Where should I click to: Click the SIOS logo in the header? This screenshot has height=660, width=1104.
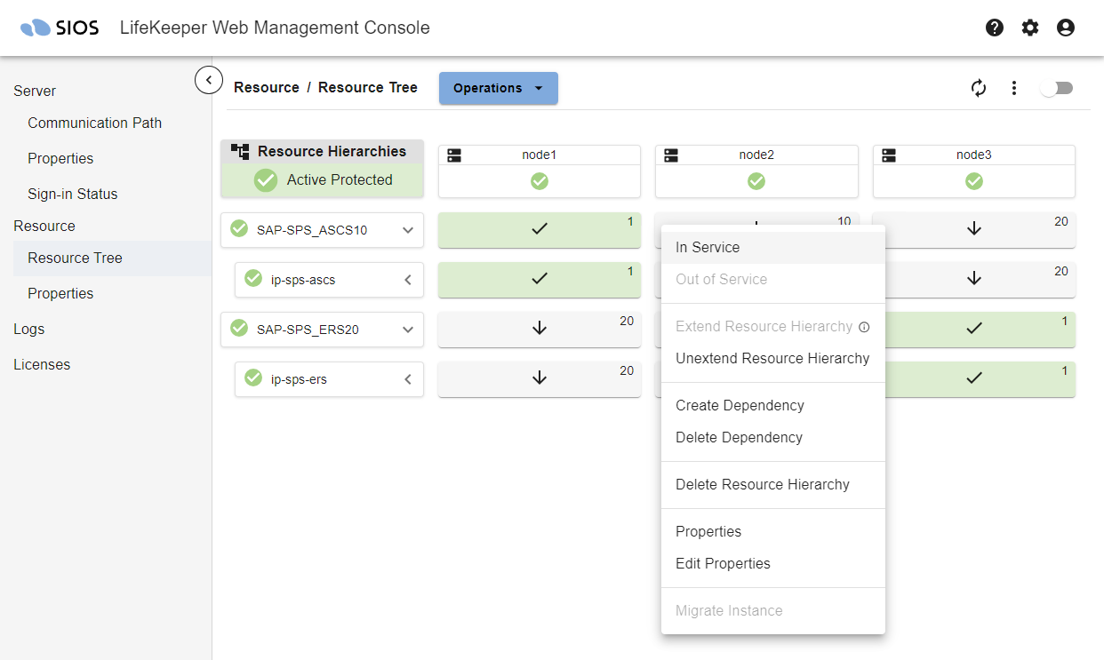[56, 27]
